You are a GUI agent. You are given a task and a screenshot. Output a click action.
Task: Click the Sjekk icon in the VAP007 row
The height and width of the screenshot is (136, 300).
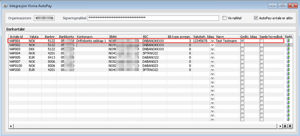[x=288, y=62]
